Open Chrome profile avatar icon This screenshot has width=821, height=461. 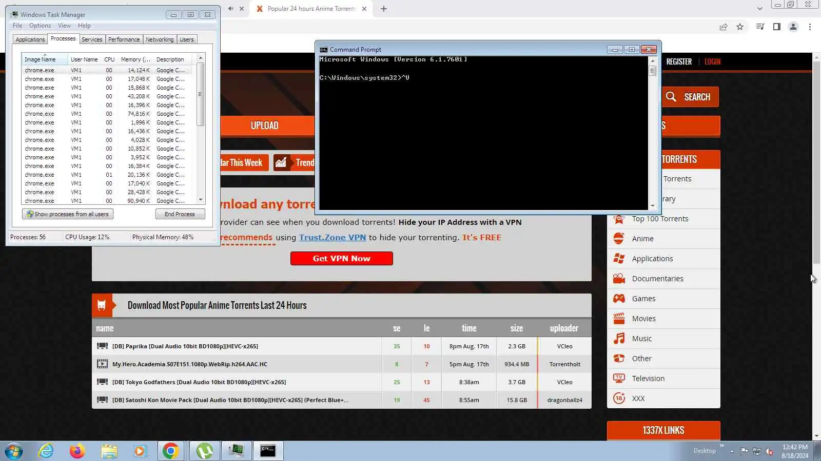793,27
